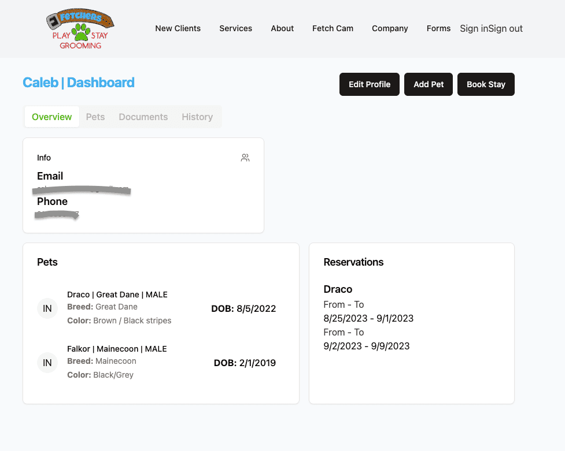565x451 pixels.
Task: Open the Services menu
Action: (x=235, y=28)
